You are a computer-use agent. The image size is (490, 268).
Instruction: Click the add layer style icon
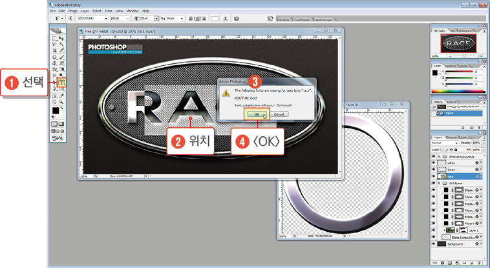tap(443, 263)
